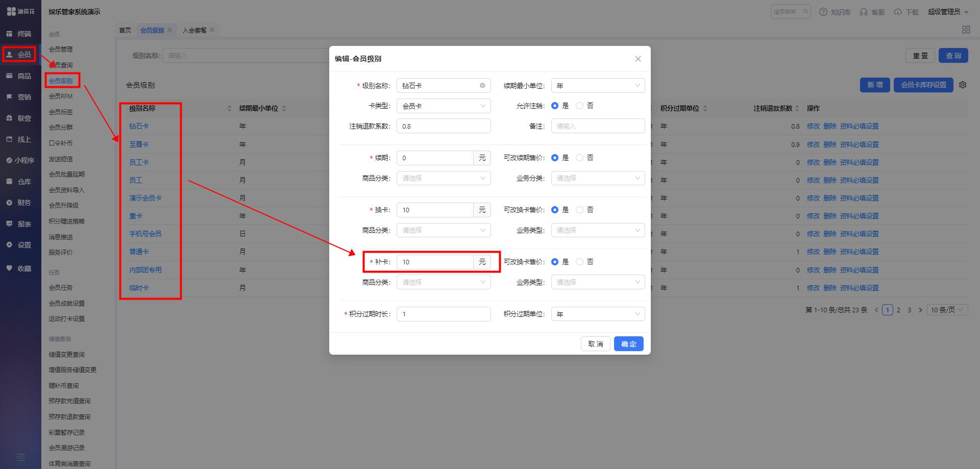980x469 pixels.
Task: Open 业务类型 dropdown under 换卡
Action: pos(598,230)
